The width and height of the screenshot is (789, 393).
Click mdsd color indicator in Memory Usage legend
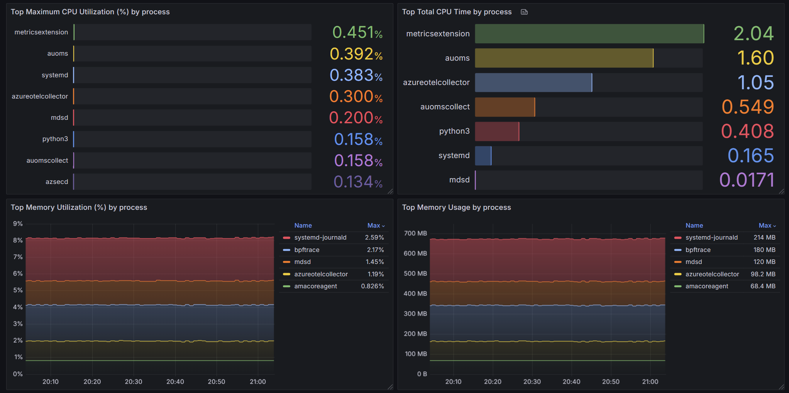(x=678, y=262)
